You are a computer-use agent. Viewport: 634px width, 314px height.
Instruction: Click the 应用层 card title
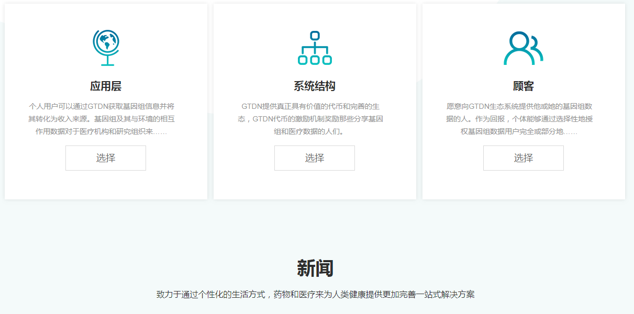106,86
